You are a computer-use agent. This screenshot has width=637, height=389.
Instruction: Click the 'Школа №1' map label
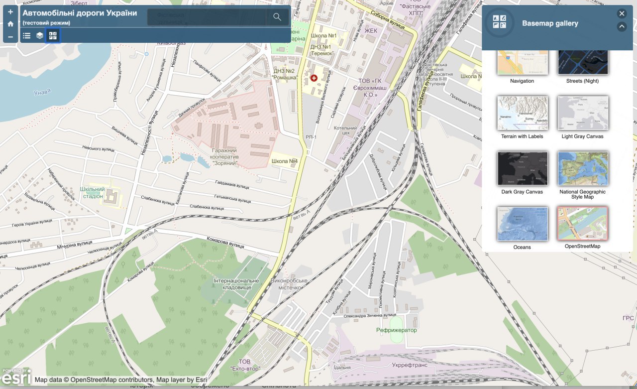point(324,36)
